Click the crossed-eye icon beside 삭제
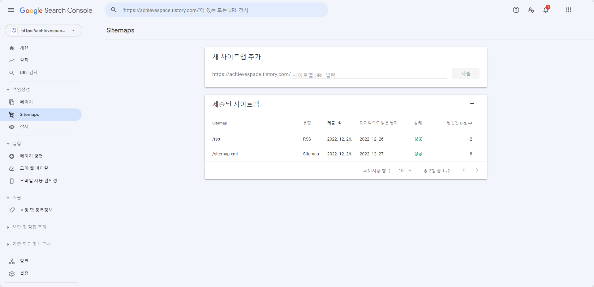Viewport: 594px width, 287px height. pyautogui.click(x=12, y=127)
